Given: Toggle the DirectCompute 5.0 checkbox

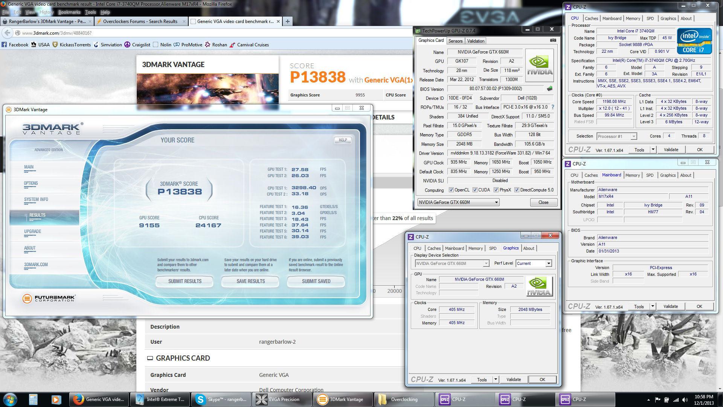Looking at the screenshot, I should click(517, 190).
